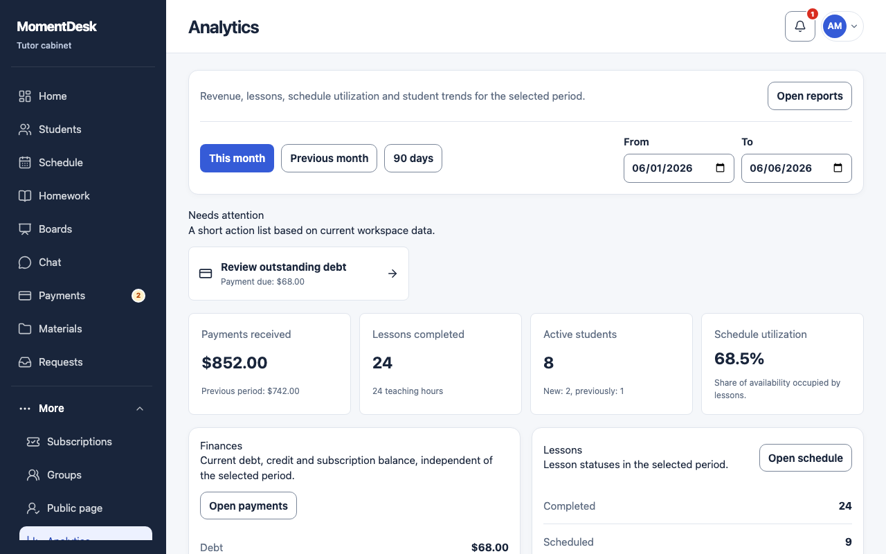Select the Previous month period
The height and width of the screenshot is (554, 886).
329,159
